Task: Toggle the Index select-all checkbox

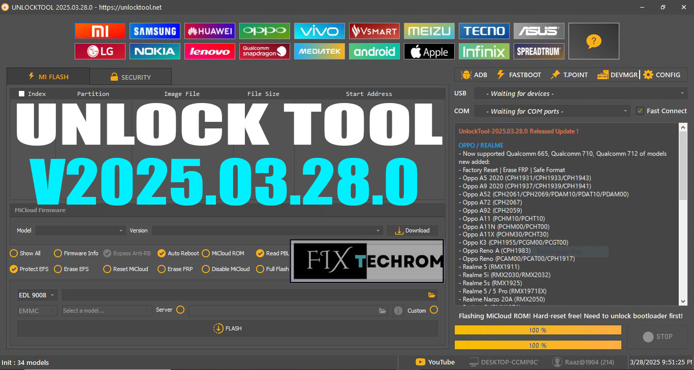Action: (21, 93)
